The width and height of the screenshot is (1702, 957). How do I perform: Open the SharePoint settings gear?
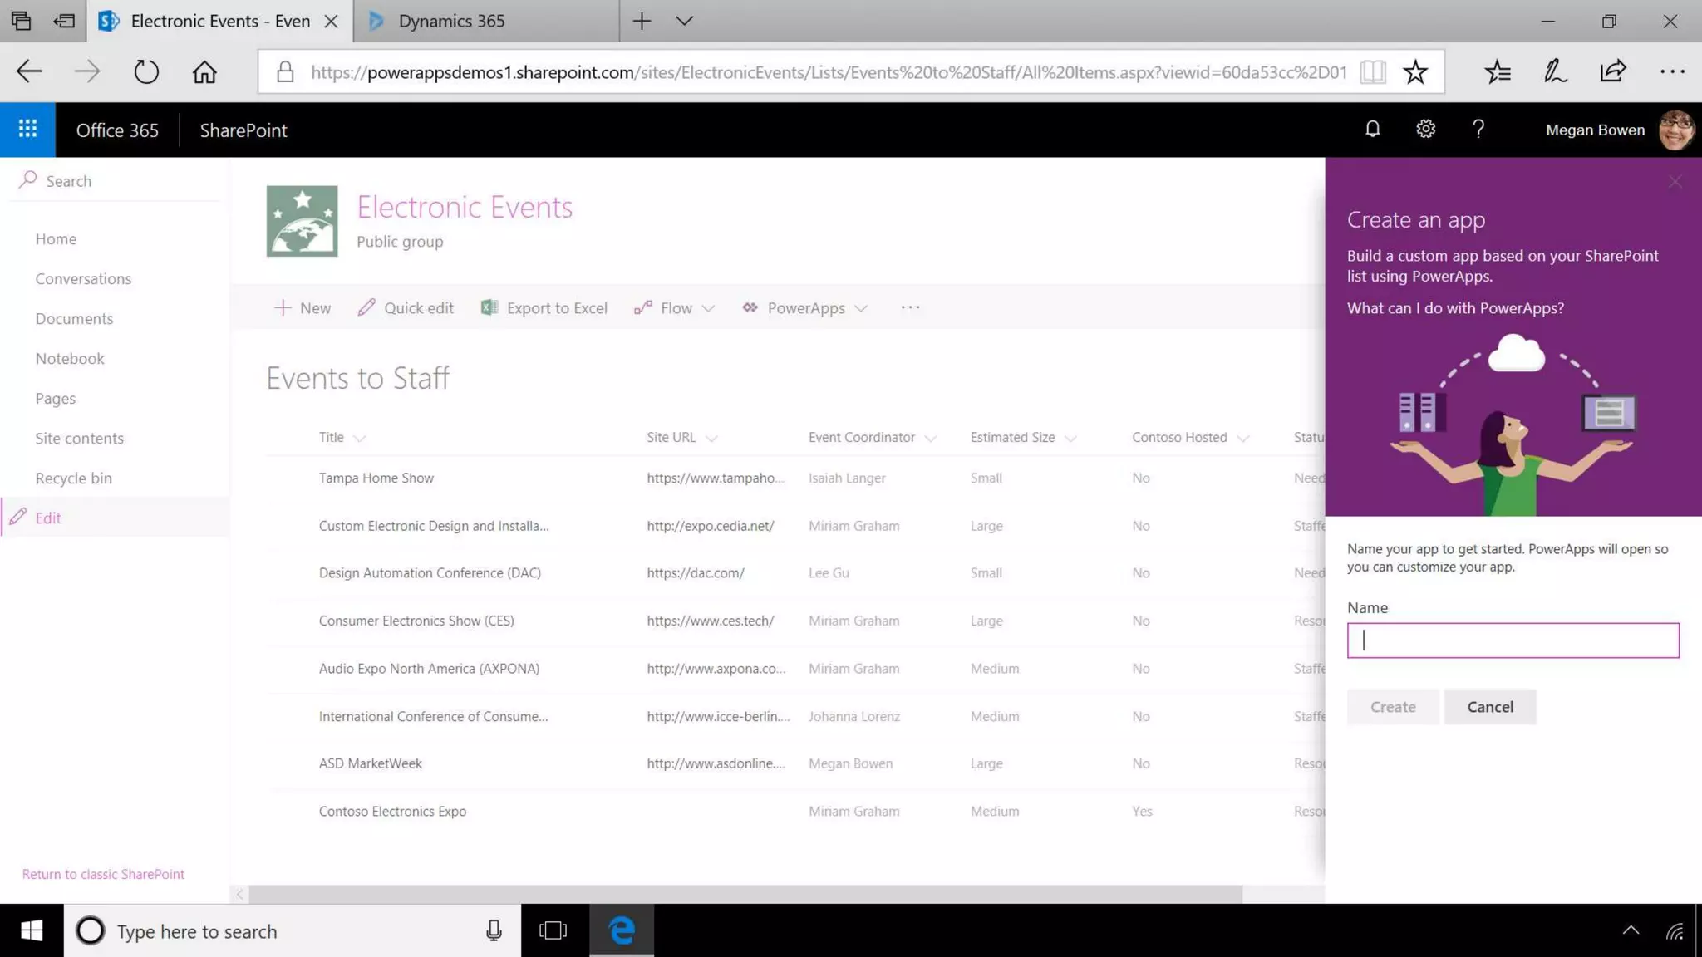tap(1425, 130)
